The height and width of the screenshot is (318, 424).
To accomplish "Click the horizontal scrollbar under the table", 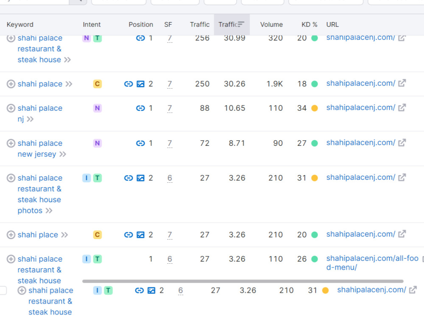I will [x=243, y=281].
